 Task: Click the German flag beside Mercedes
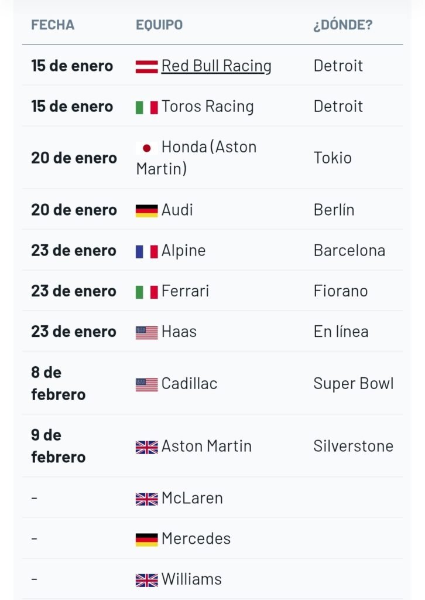147,539
